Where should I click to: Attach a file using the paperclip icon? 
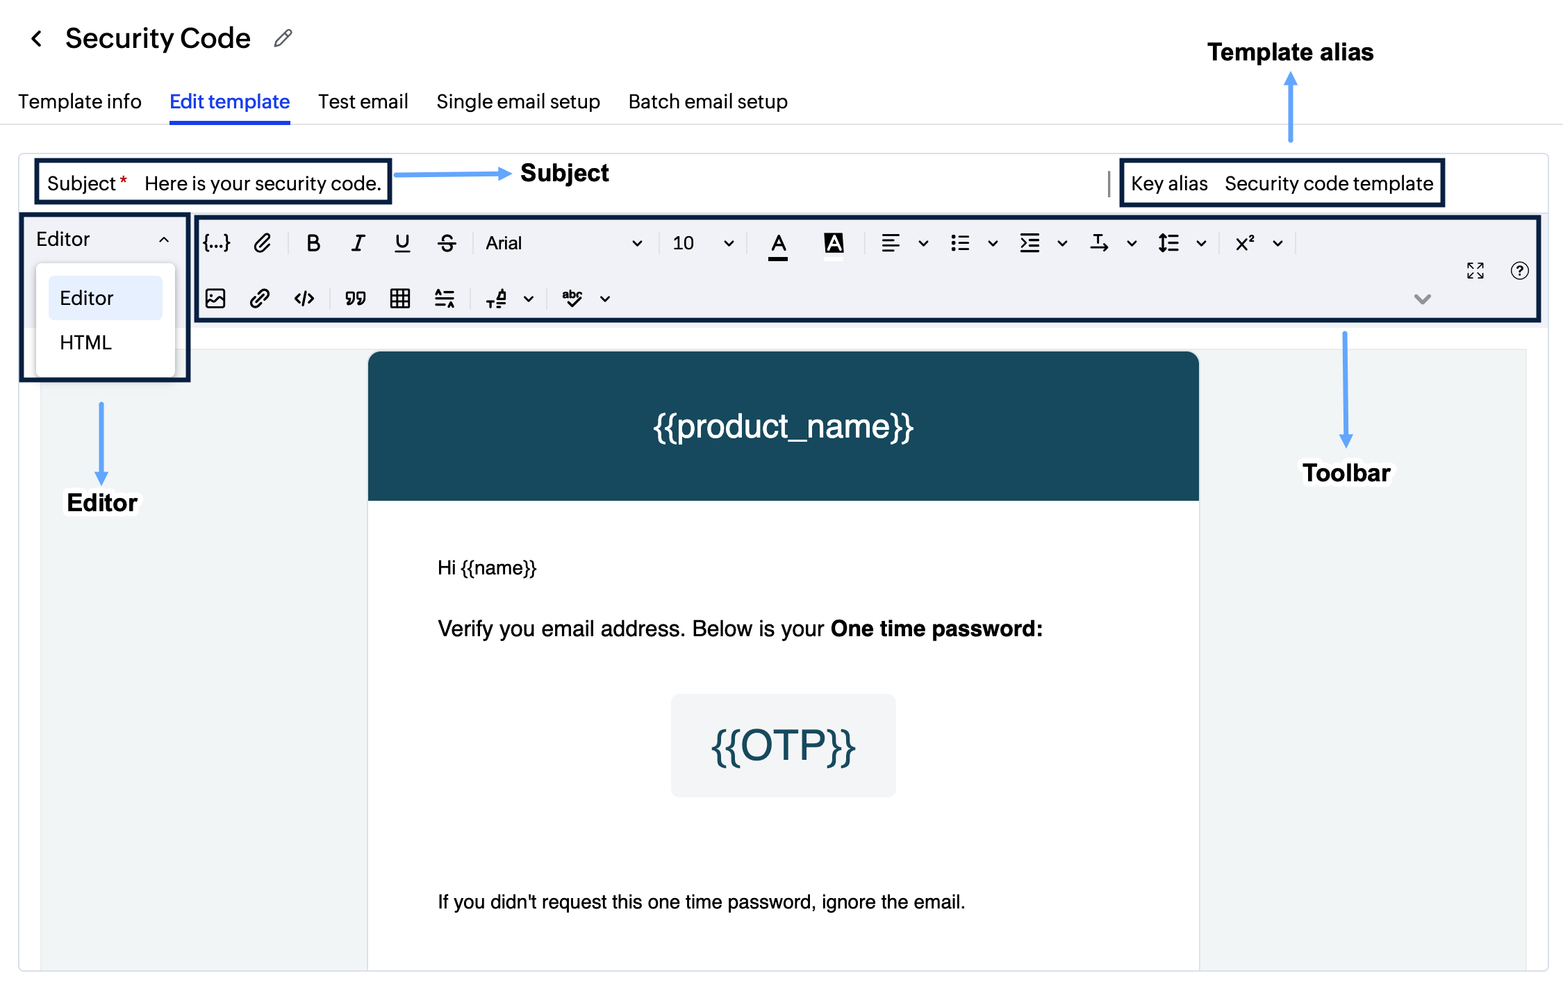coord(262,242)
